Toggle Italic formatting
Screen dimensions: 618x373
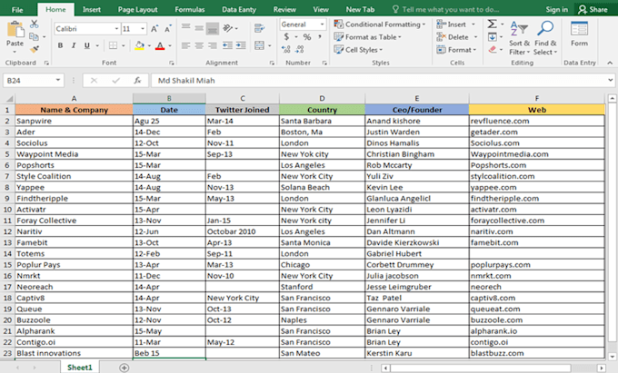click(74, 45)
